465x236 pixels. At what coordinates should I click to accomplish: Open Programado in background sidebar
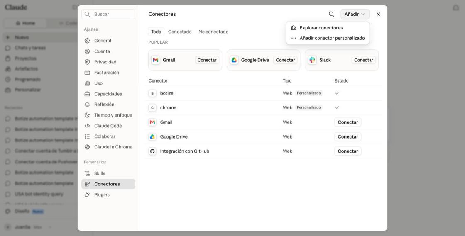[27, 80]
